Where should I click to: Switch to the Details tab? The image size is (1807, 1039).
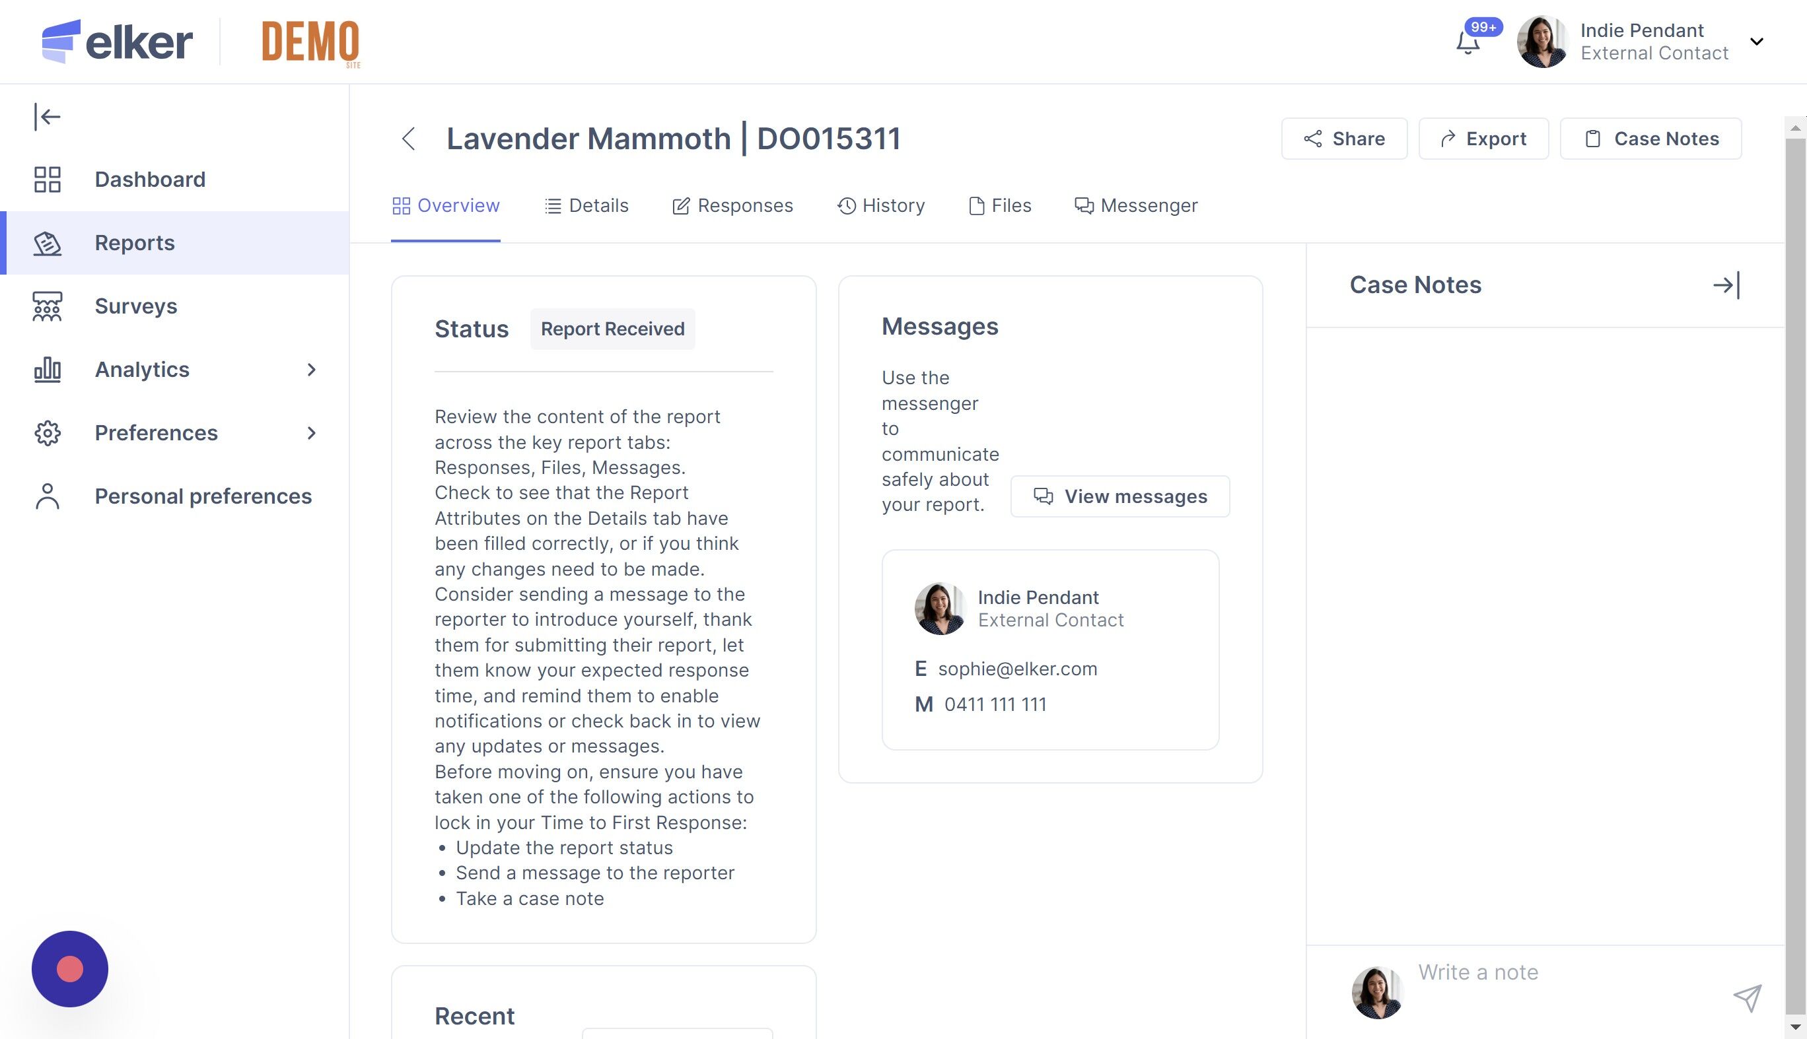point(586,205)
